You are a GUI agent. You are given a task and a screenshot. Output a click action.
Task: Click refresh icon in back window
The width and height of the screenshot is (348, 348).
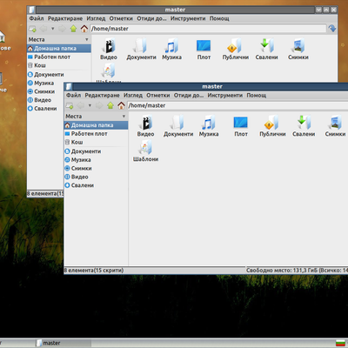click(x=332, y=29)
